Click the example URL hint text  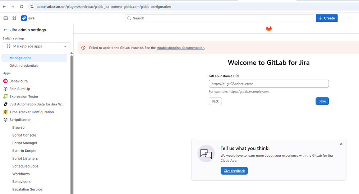click(239, 92)
